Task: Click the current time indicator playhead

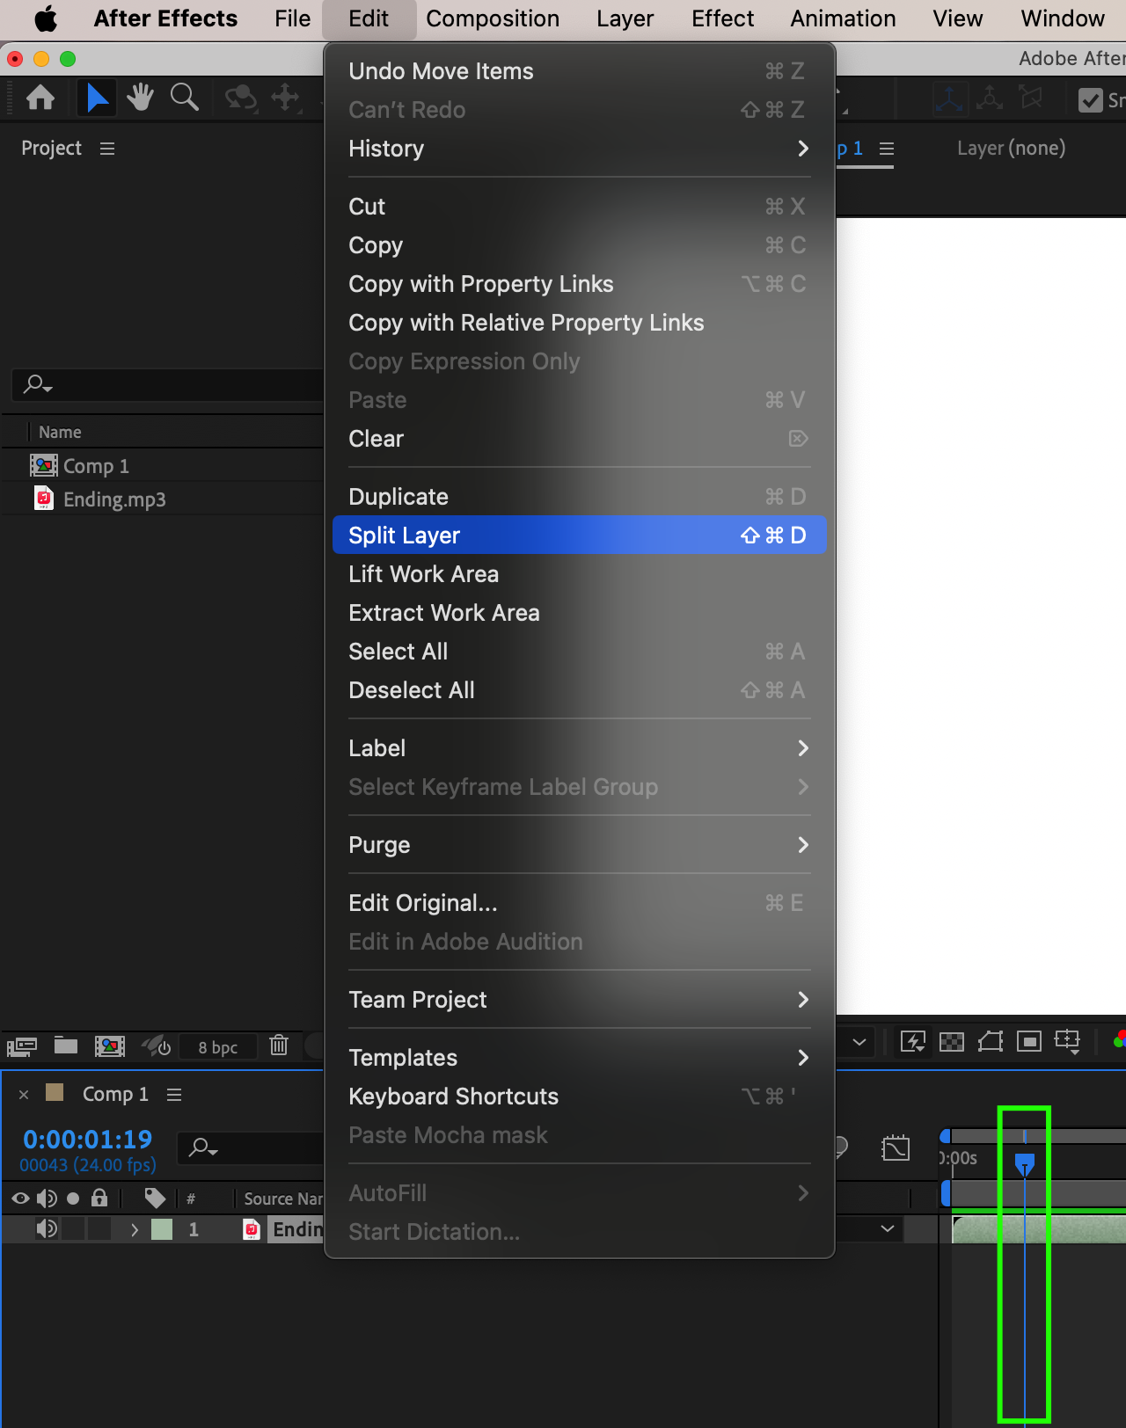Action: coord(1025,1165)
